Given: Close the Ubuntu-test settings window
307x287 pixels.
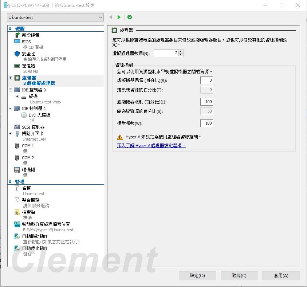Looking at the screenshot, I should (298, 5).
